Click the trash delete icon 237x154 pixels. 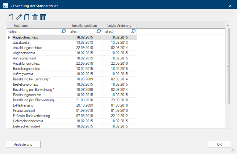click(x=35, y=17)
